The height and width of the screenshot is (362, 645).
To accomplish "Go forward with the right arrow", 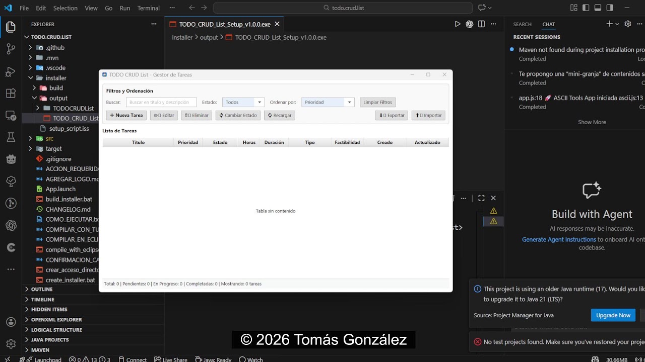I will [x=204, y=8].
